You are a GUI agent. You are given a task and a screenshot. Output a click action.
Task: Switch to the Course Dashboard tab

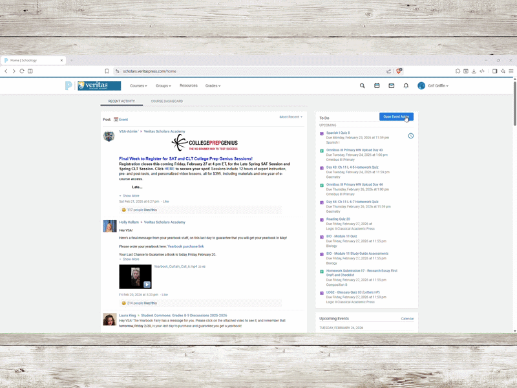[x=167, y=102]
